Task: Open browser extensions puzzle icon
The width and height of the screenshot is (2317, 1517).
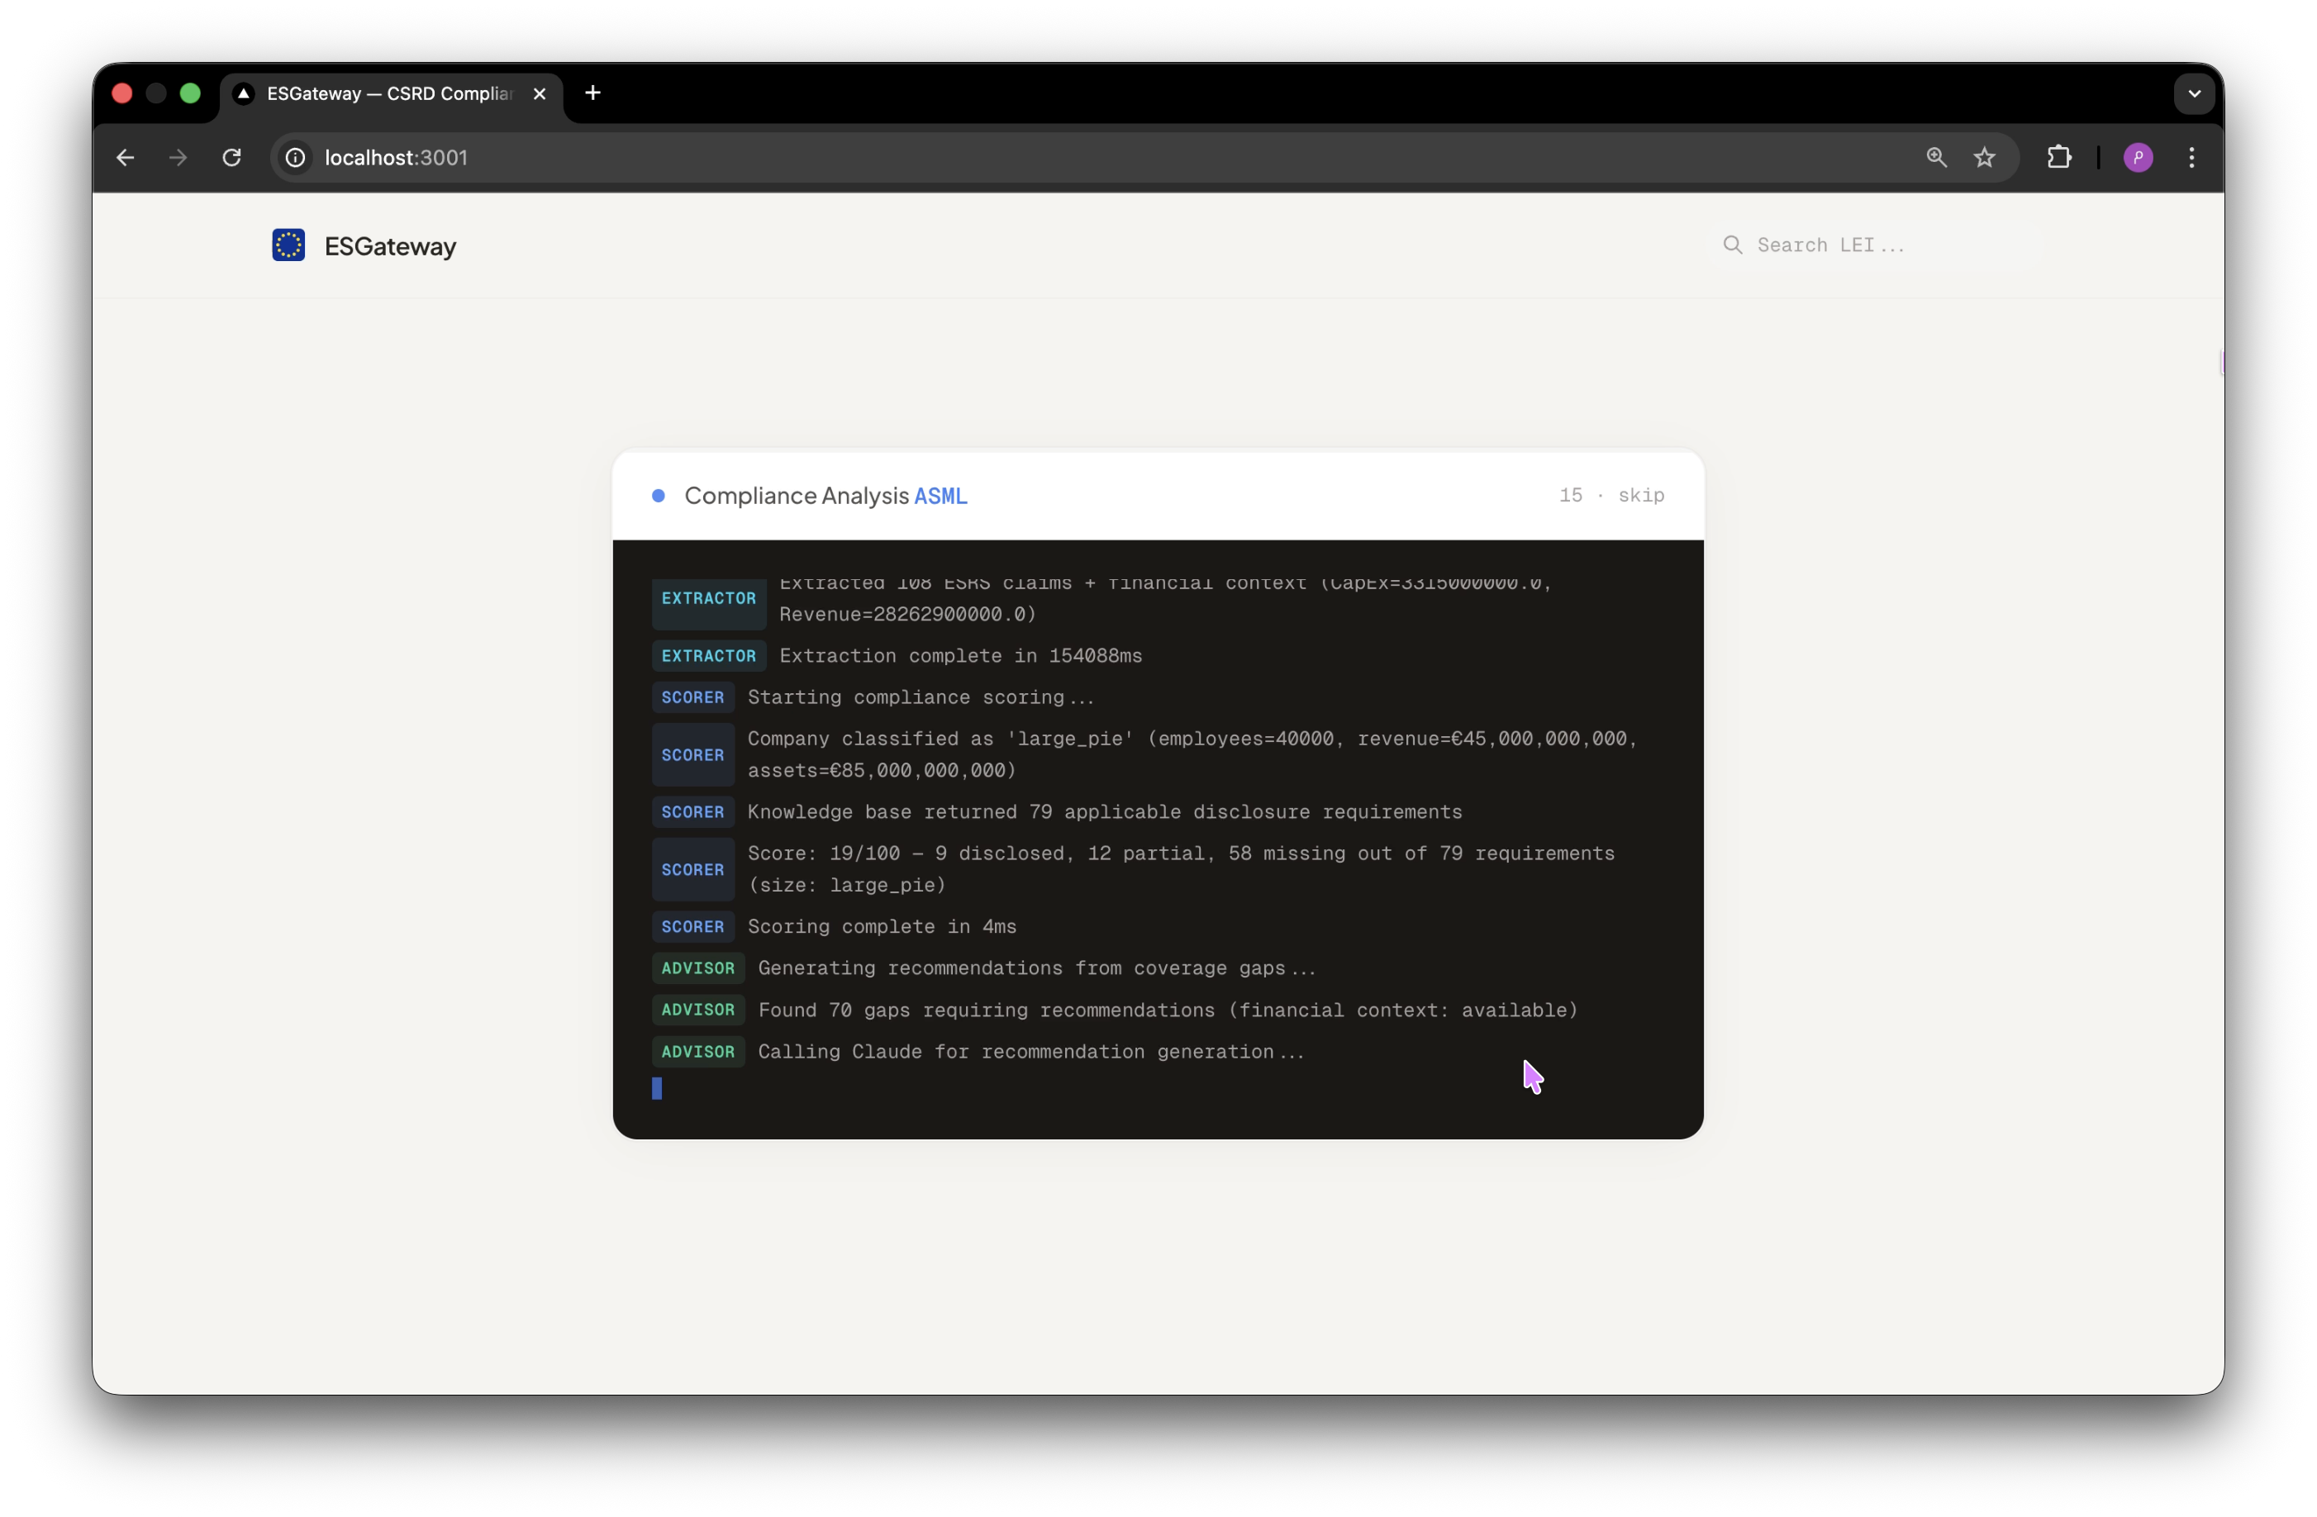Action: click(x=2059, y=158)
